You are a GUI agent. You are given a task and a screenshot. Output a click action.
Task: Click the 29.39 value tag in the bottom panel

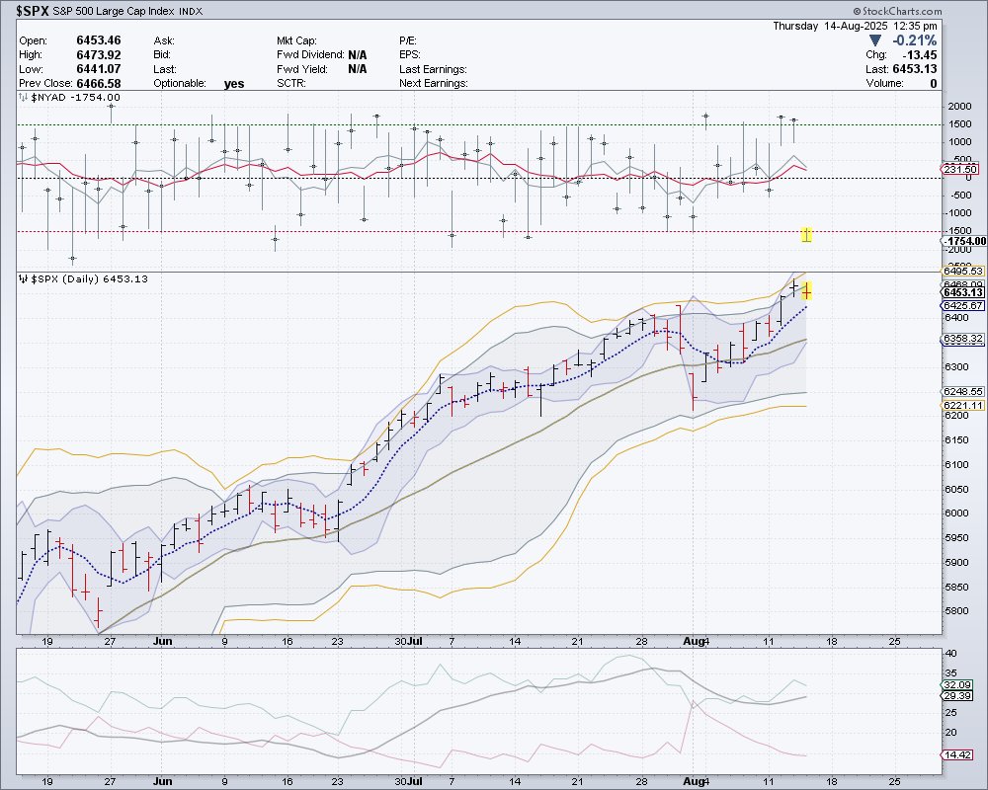click(x=957, y=695)
